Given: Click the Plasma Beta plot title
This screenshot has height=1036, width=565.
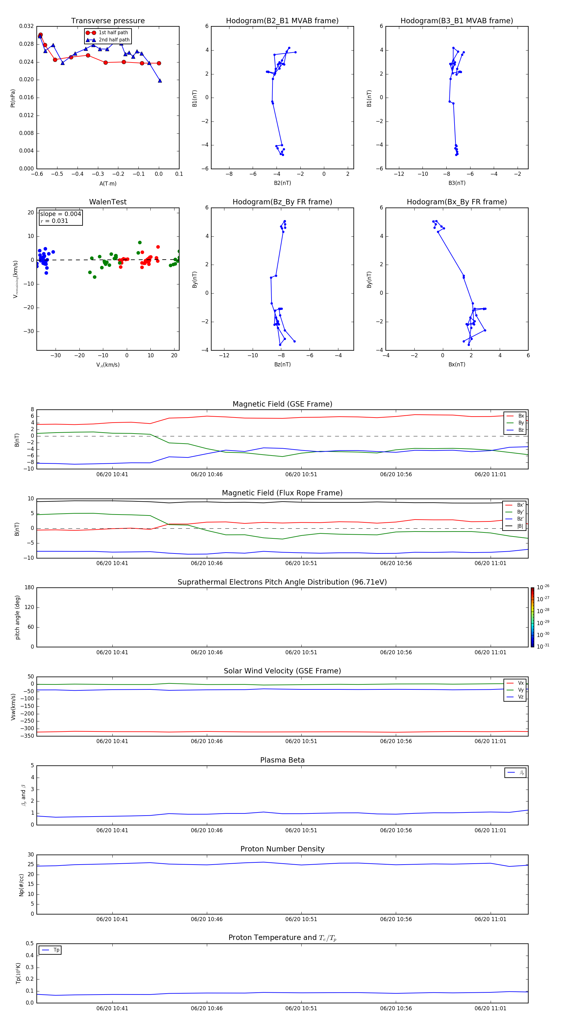Looking at the screenshot, I should coord(282,760).
